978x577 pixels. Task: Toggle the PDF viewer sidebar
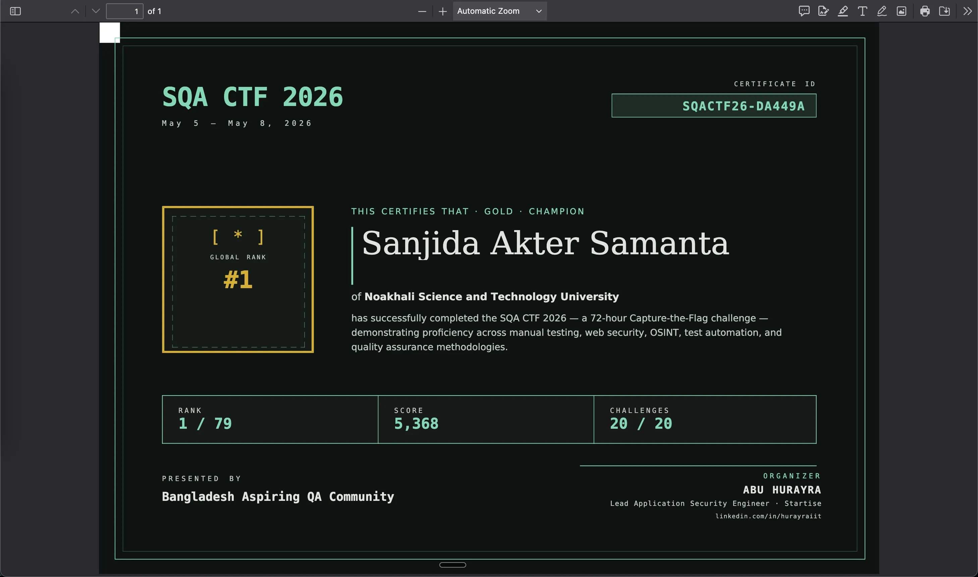click(15, 11)
